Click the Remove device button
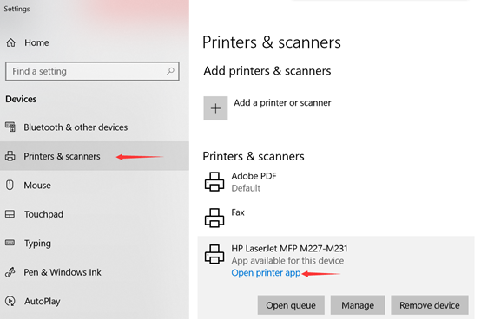The width and height of the screenshot is (481, 319). pyautogui.click(x=430, y=305)
